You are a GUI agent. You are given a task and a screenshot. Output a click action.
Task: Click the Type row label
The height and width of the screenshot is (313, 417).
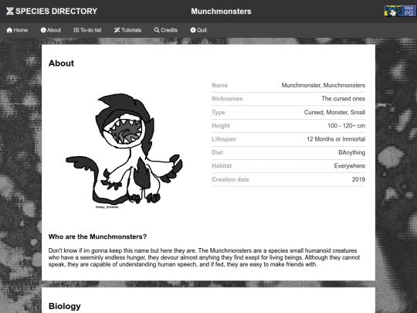pyautogui.click(x=219, y=112)
